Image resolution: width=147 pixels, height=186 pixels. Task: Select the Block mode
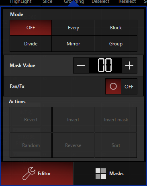coord(116,28)
